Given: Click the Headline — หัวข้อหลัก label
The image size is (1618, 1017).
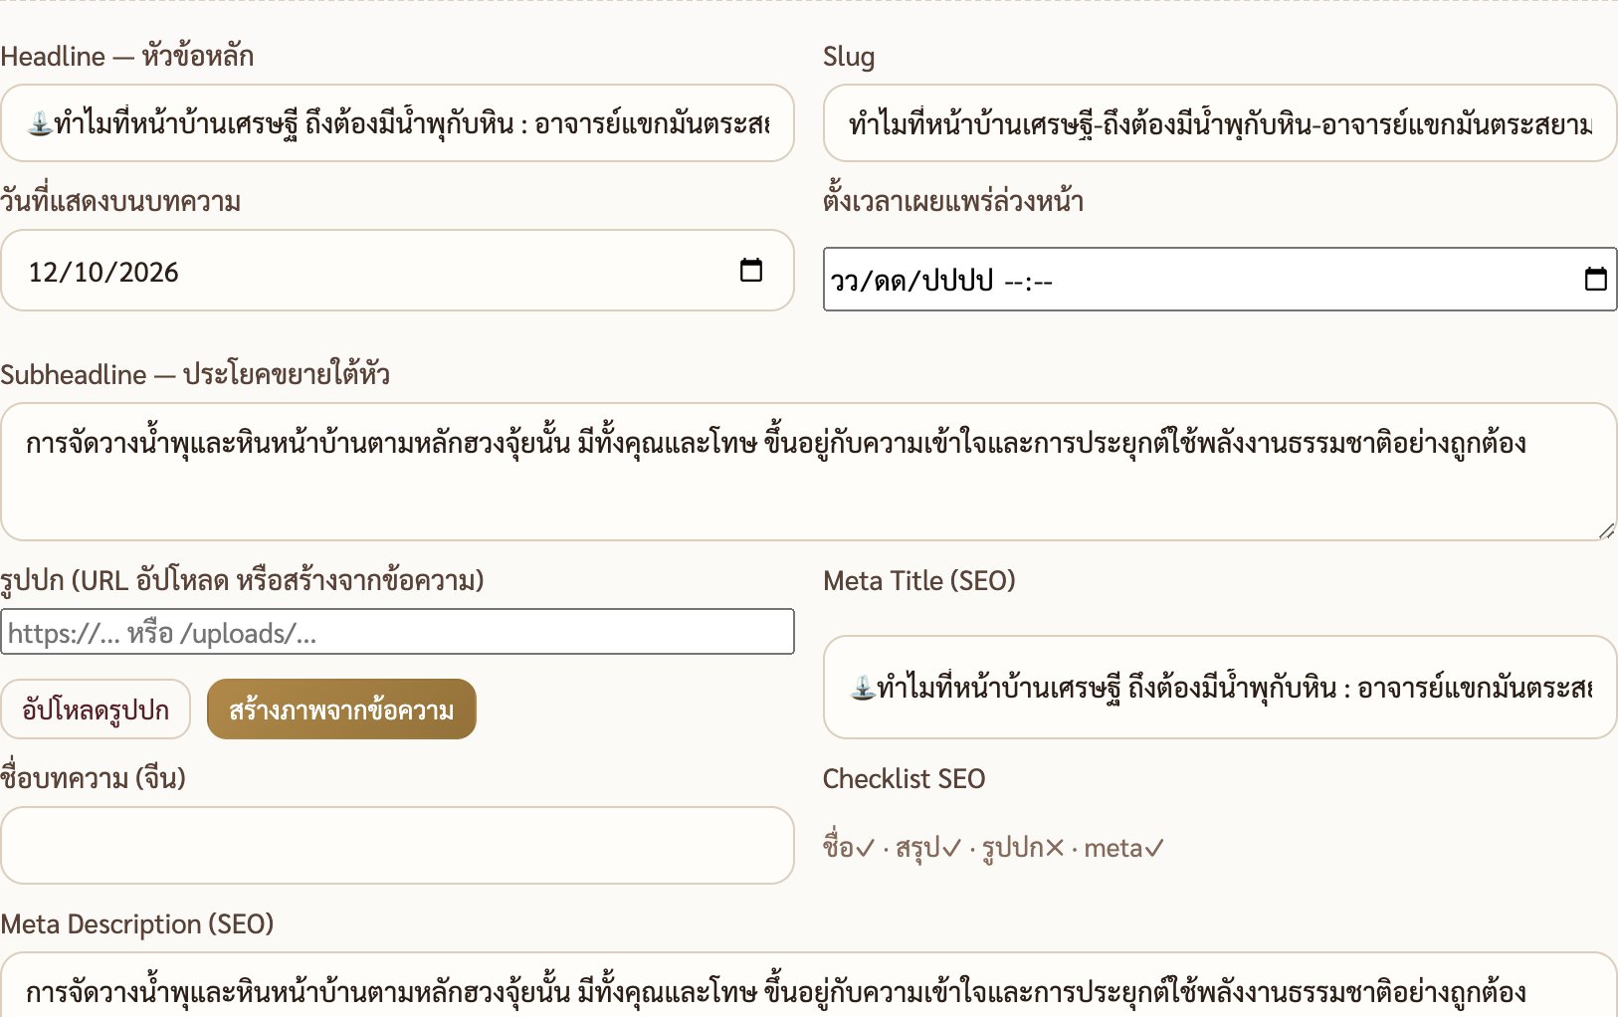Looking at the screenshot, I should point(127,56).
